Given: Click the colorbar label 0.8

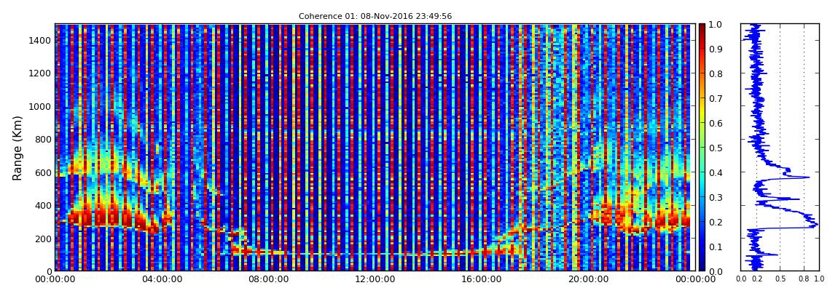Looking at the screenshot, I should 715,73.
